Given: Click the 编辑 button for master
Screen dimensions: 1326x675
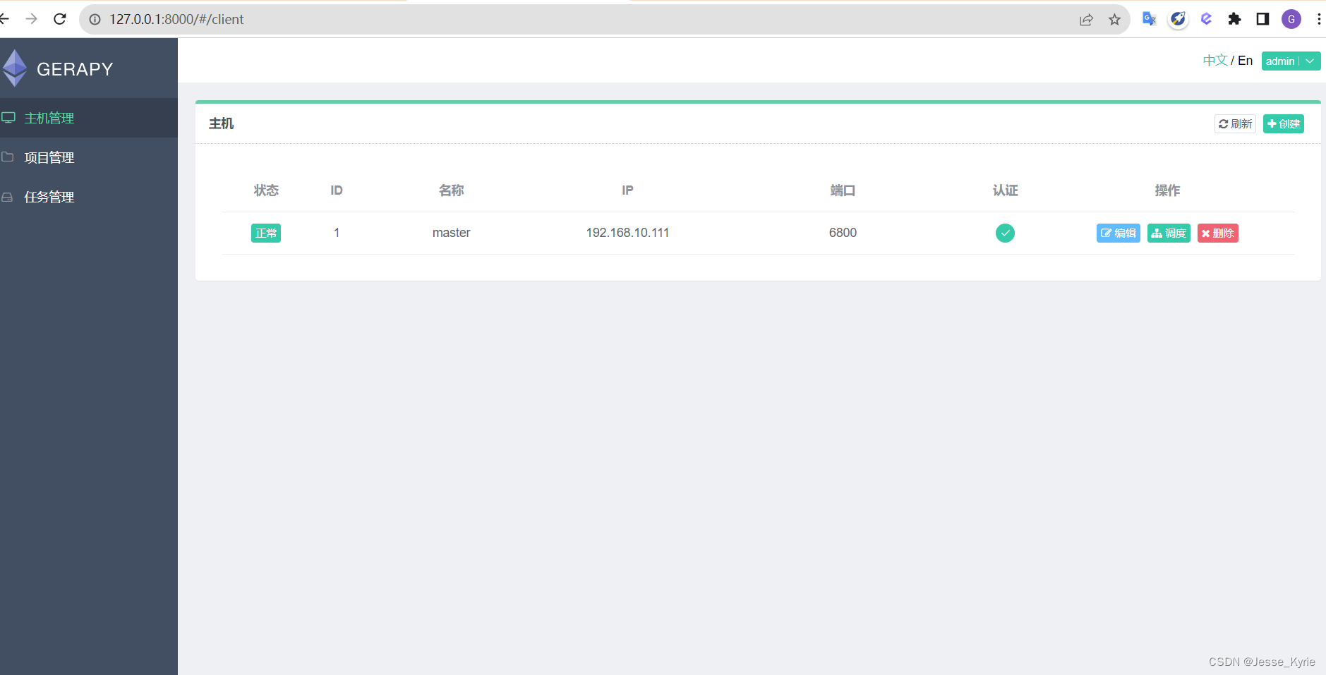Looking at the screenshot, I should pos(1118,233).
